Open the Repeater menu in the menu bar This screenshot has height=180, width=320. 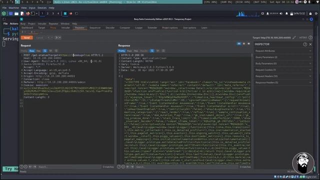pyautogui.click(x=53, y=23)
